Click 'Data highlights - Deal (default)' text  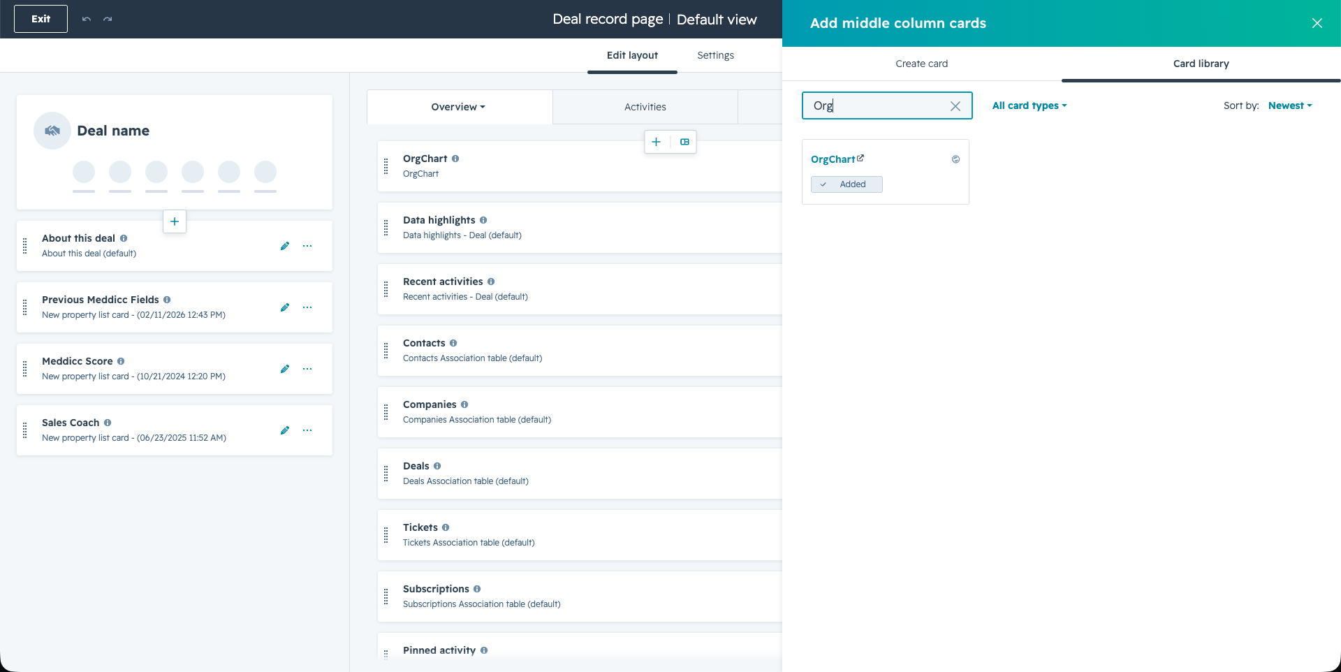pyautogui.click(x=462, y=235)
